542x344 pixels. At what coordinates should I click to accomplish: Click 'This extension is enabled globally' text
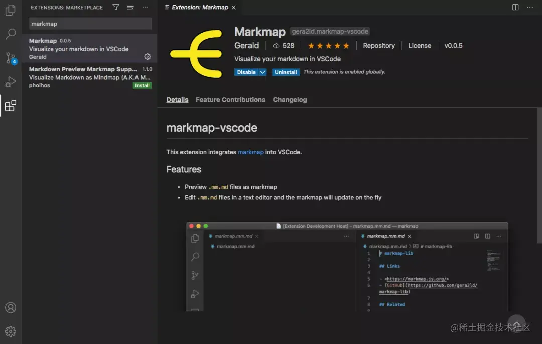[344, 72]
